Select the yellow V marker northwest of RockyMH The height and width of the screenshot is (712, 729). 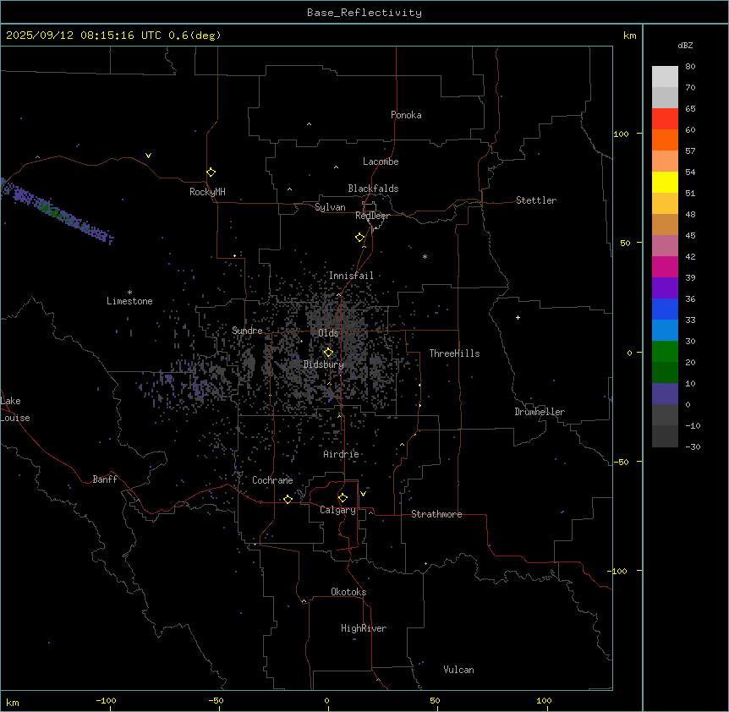148,156
